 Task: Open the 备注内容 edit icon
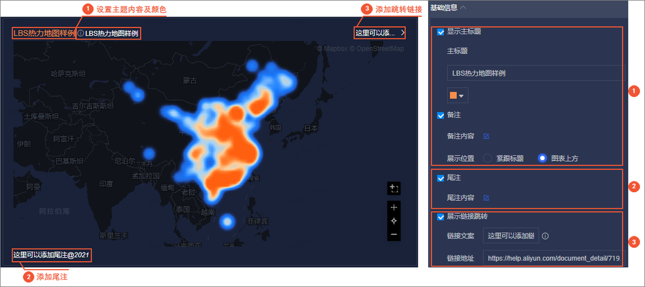[486, 136]
